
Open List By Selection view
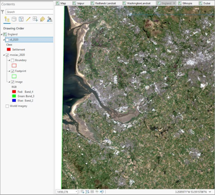point(21,19)
